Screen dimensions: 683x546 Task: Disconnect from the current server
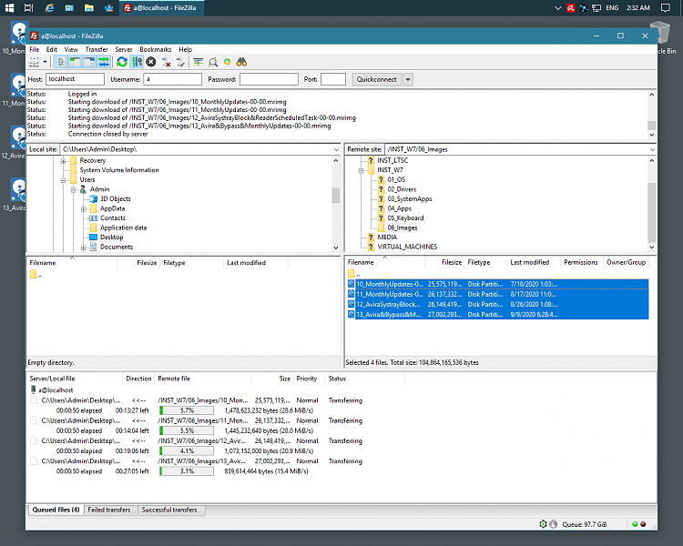pyautogui.click(x=166, y=62)
